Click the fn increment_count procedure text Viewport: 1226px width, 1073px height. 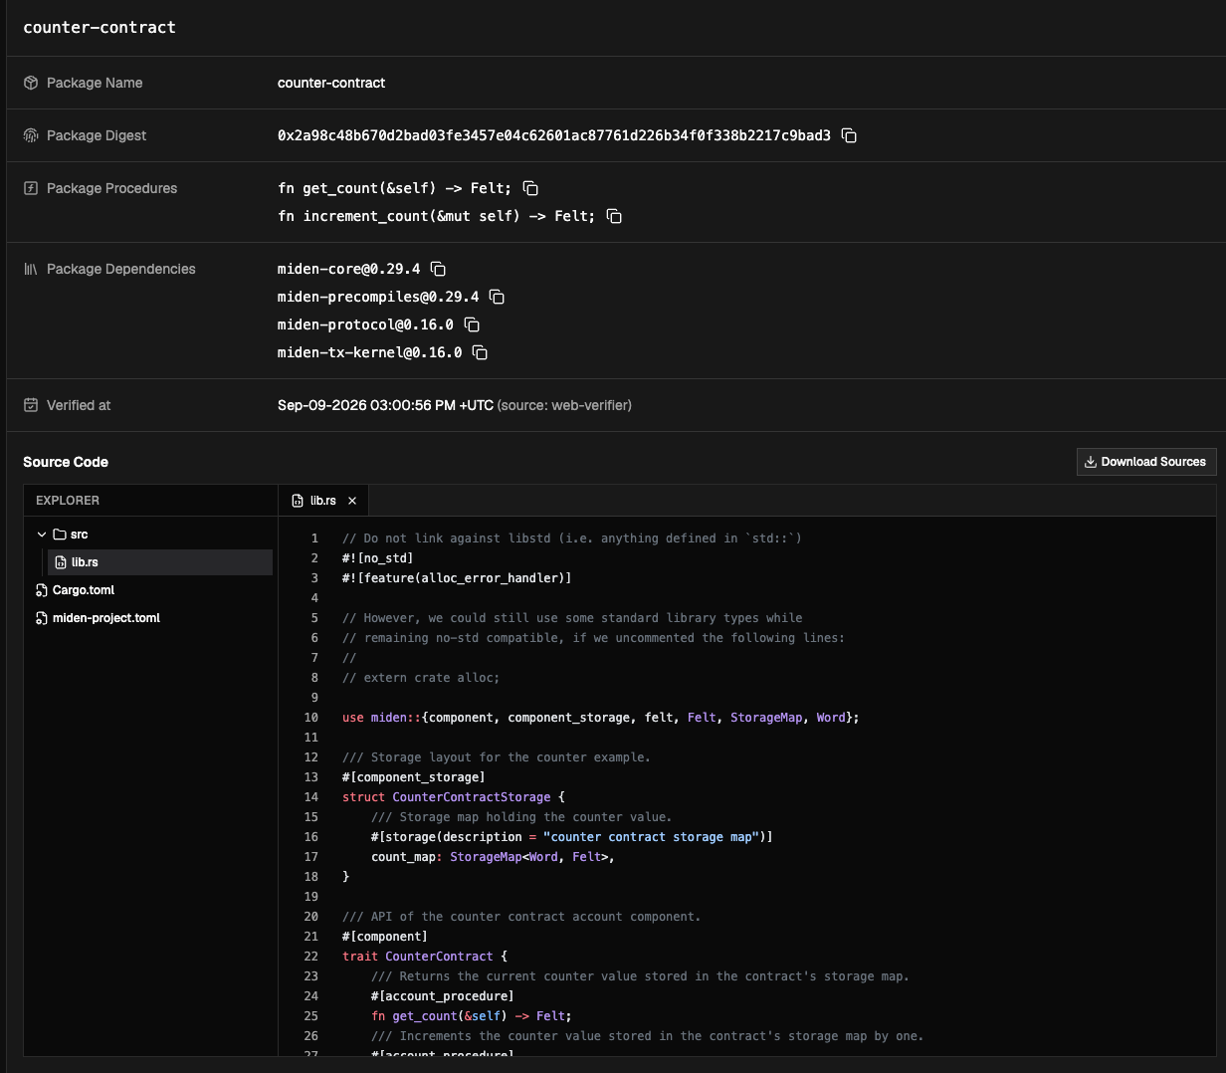pyautogui.click(x=436, y=216)
